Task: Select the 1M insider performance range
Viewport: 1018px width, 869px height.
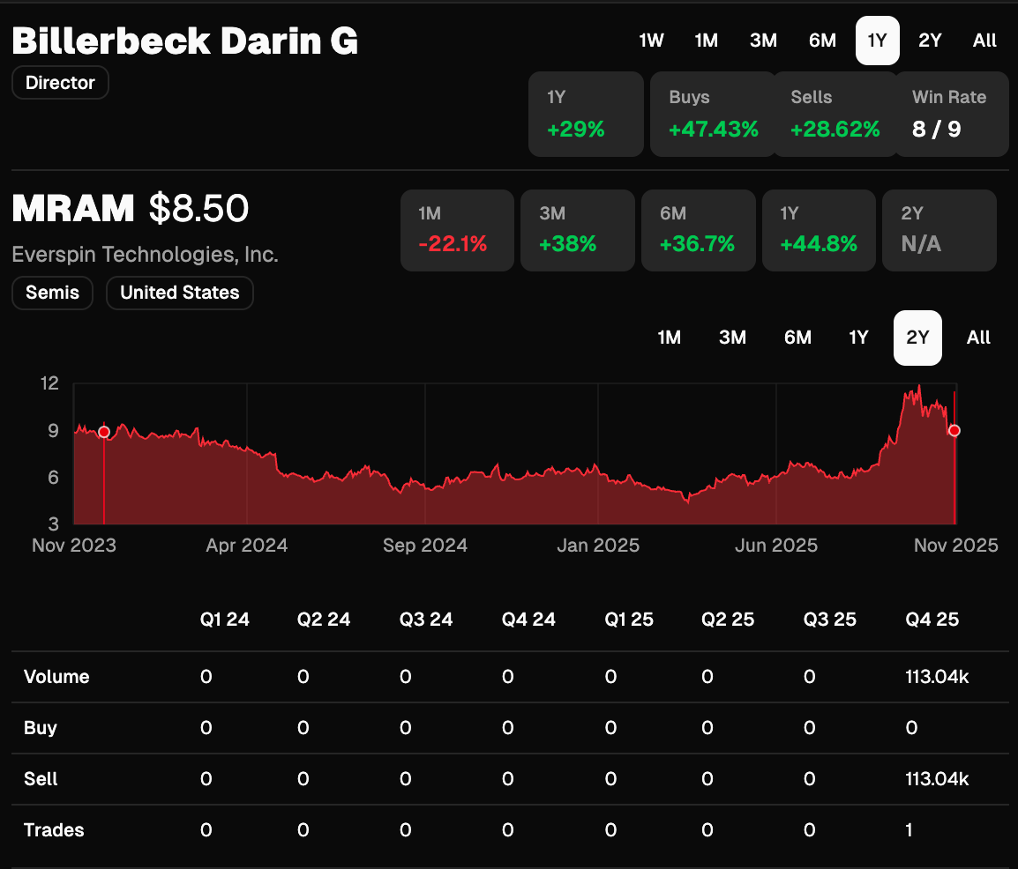Action: coord(707,41)
